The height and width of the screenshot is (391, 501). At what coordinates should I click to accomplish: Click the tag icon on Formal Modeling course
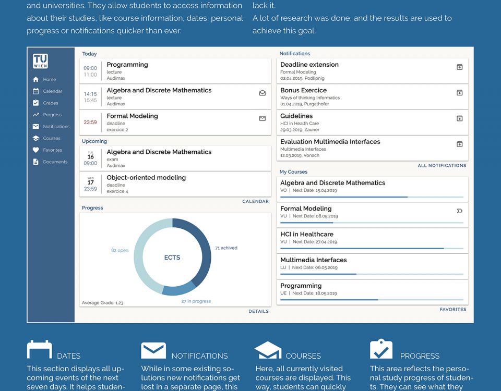pos(459,211)
